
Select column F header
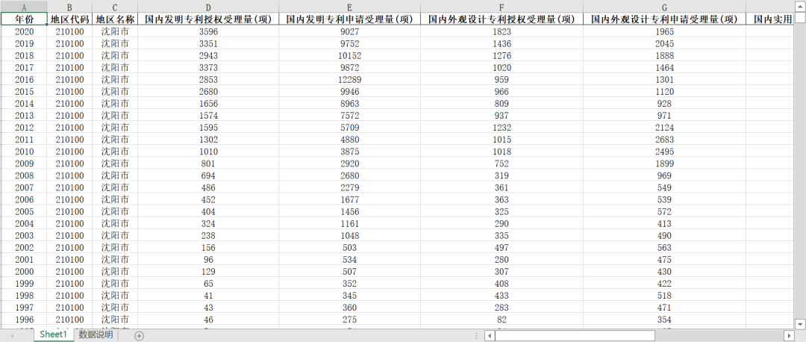click(x=502, y=7)
